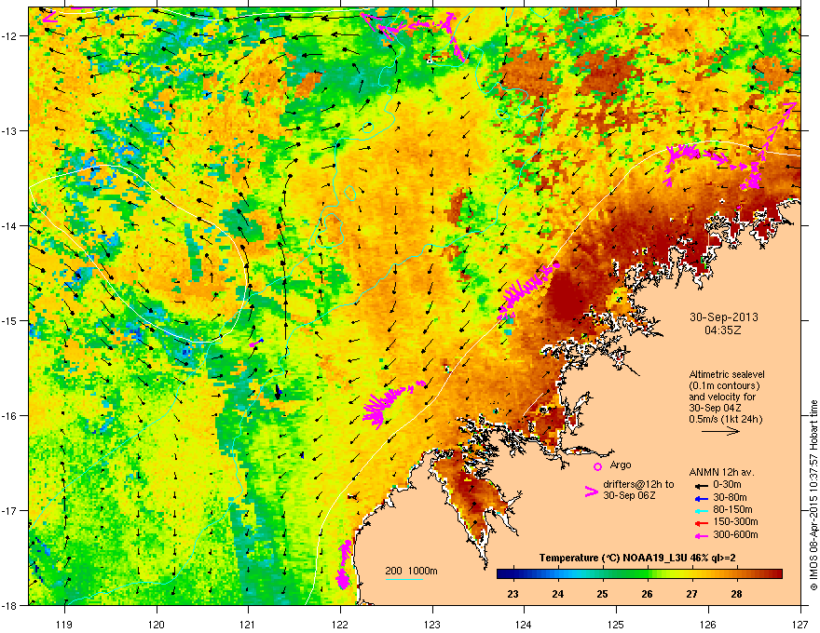Click latitude axis label -18
This screenshot has width=820, height=633.
[x=10, y=605]
